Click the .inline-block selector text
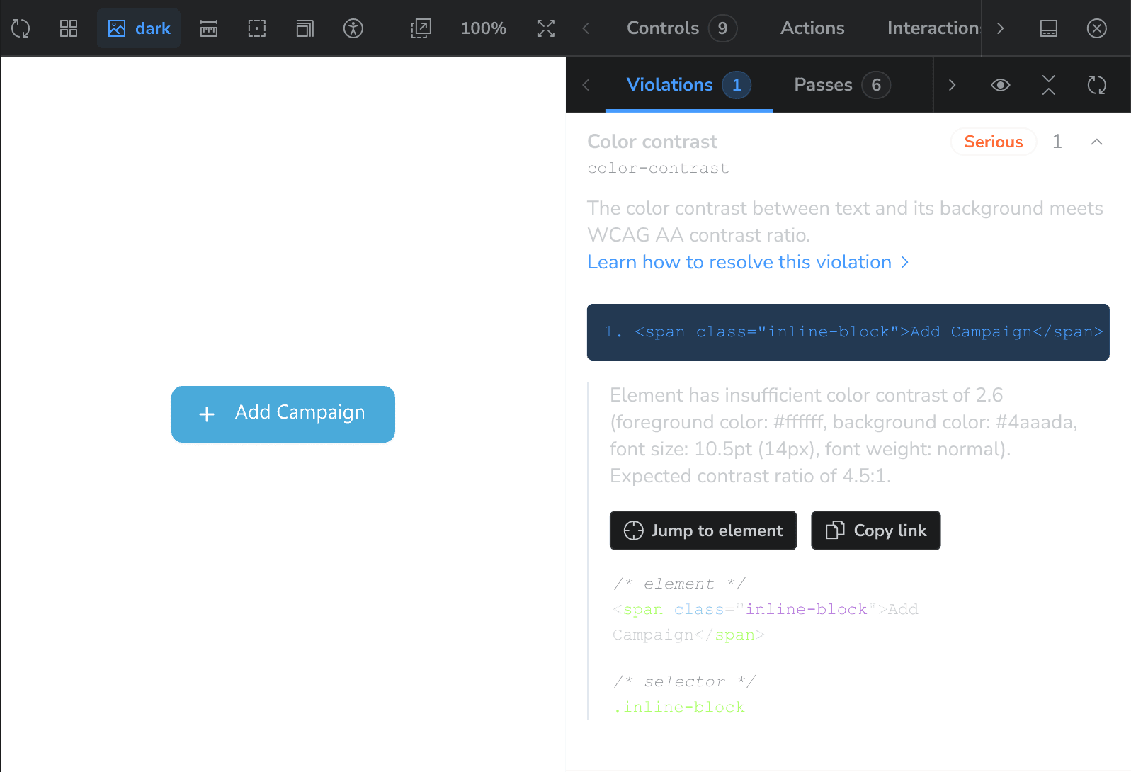 [679, 707]
